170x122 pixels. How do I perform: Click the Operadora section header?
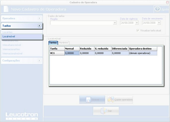22,18
